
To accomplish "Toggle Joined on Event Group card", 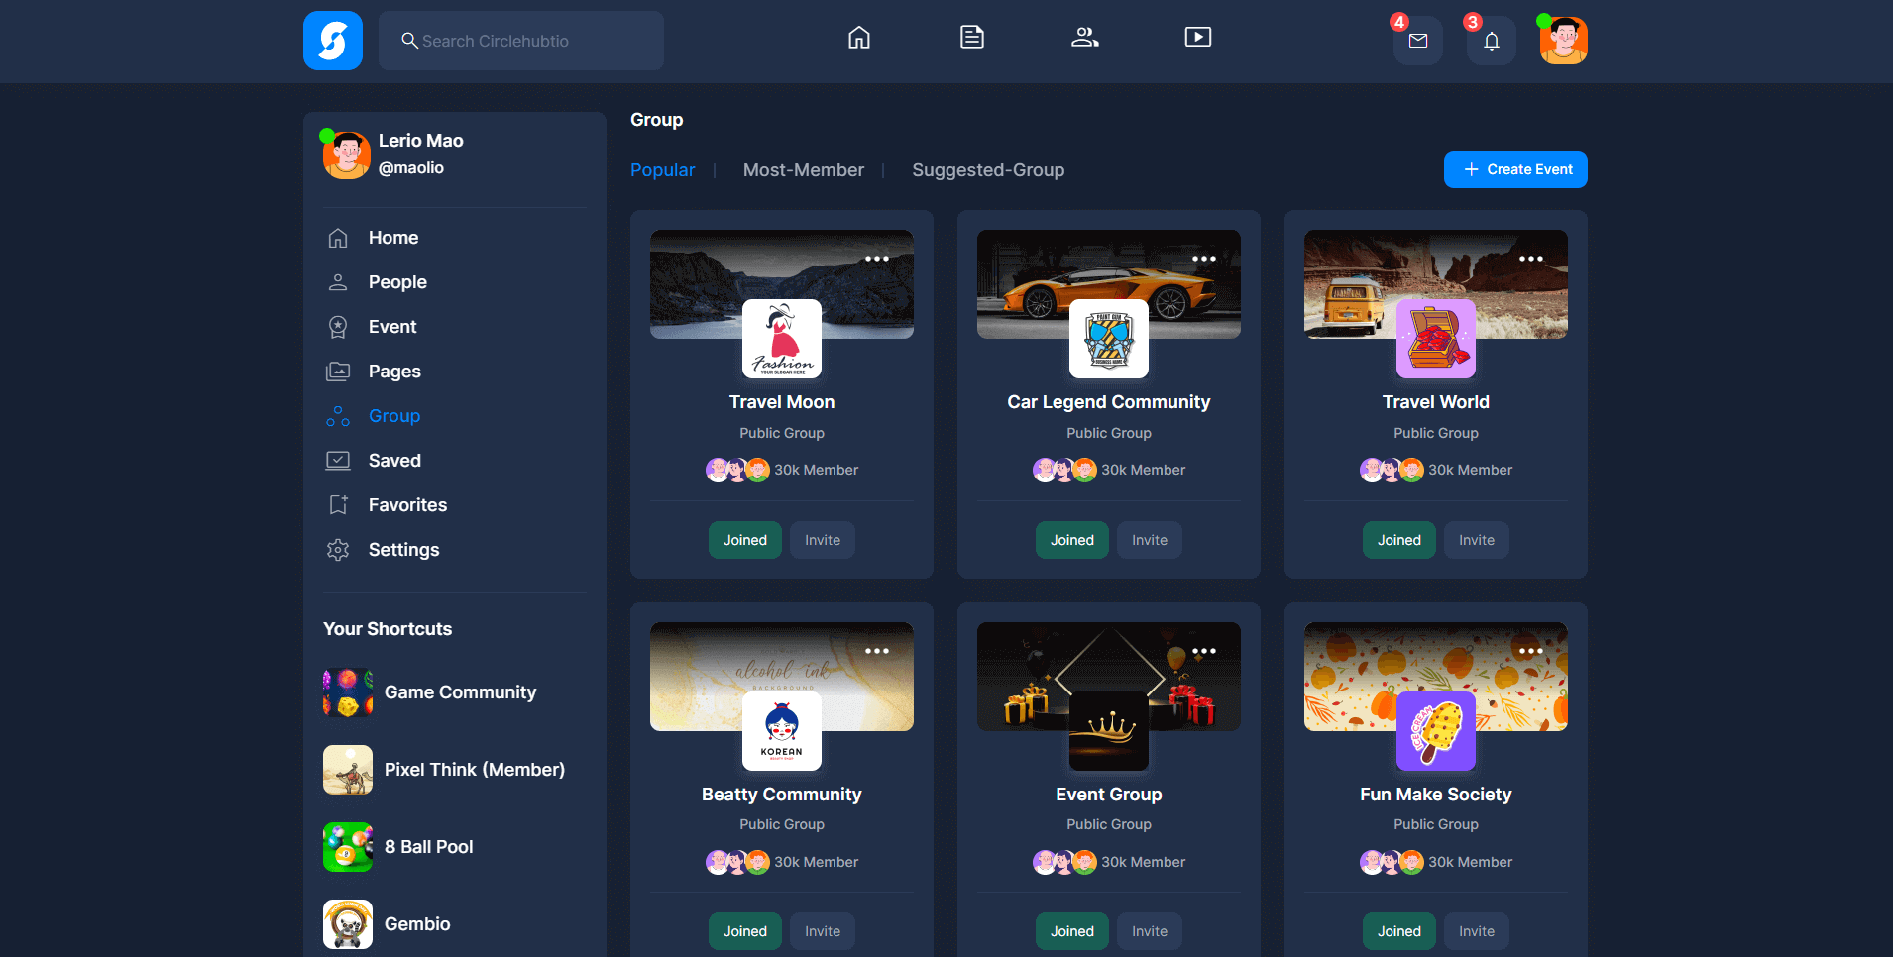I will click(x=1072, y=931).
